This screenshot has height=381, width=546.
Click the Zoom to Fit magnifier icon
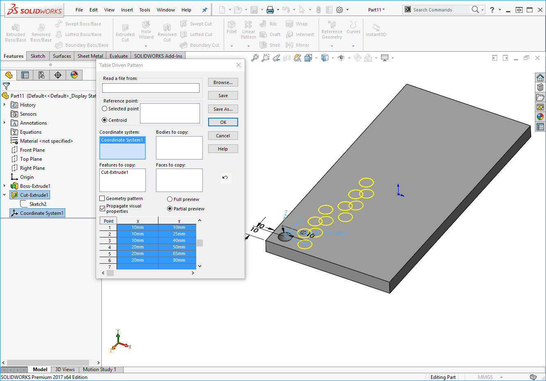(255, 58)
